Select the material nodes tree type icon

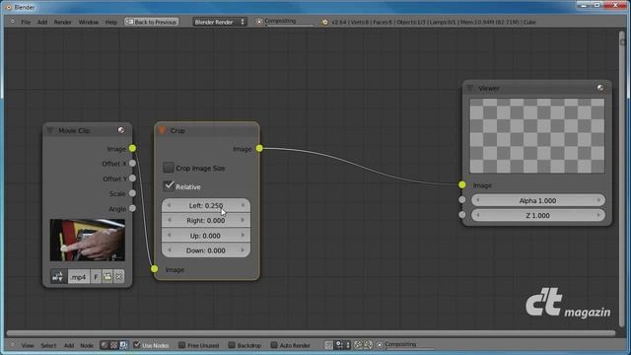[105, 345]
